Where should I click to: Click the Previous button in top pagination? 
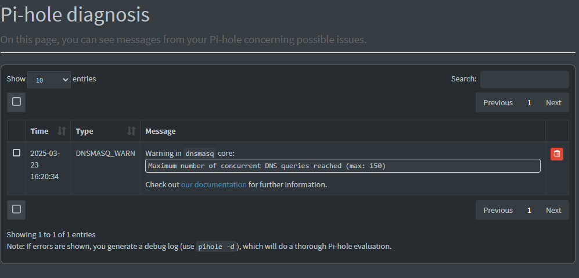(x=498, y=102)
